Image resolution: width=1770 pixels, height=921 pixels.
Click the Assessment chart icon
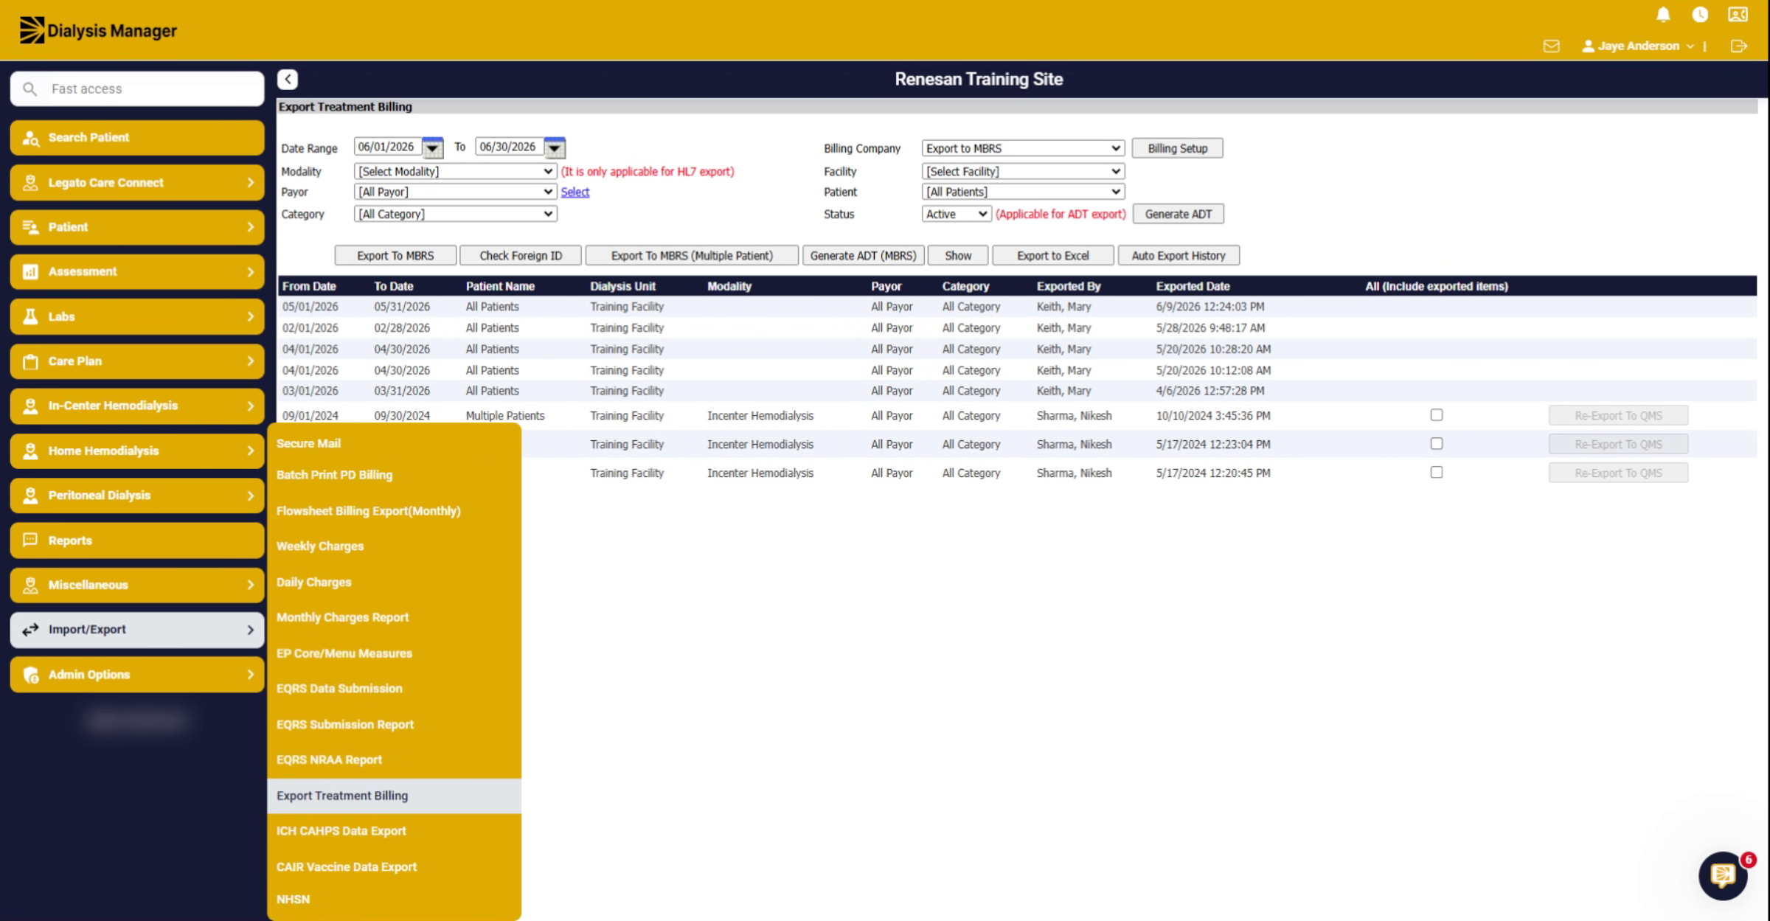pyautogui.click(x=30, y=271)
